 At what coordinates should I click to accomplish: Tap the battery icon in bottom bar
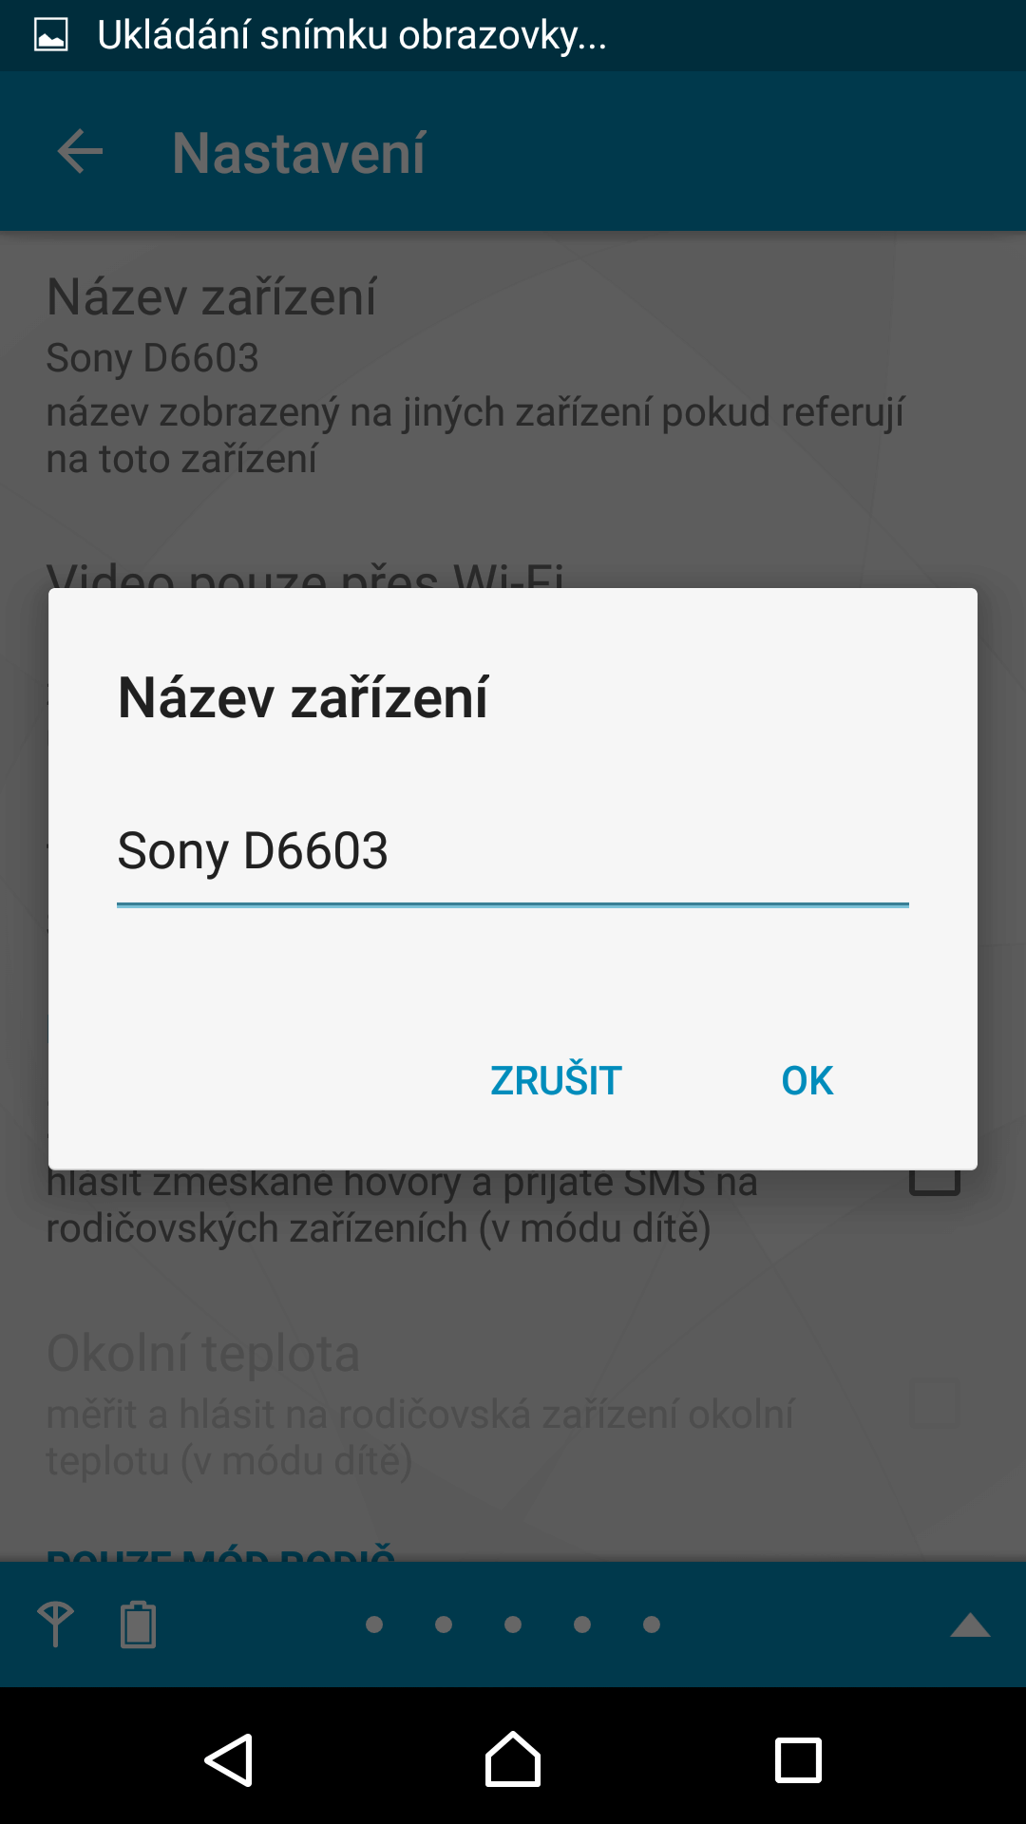138,1624
